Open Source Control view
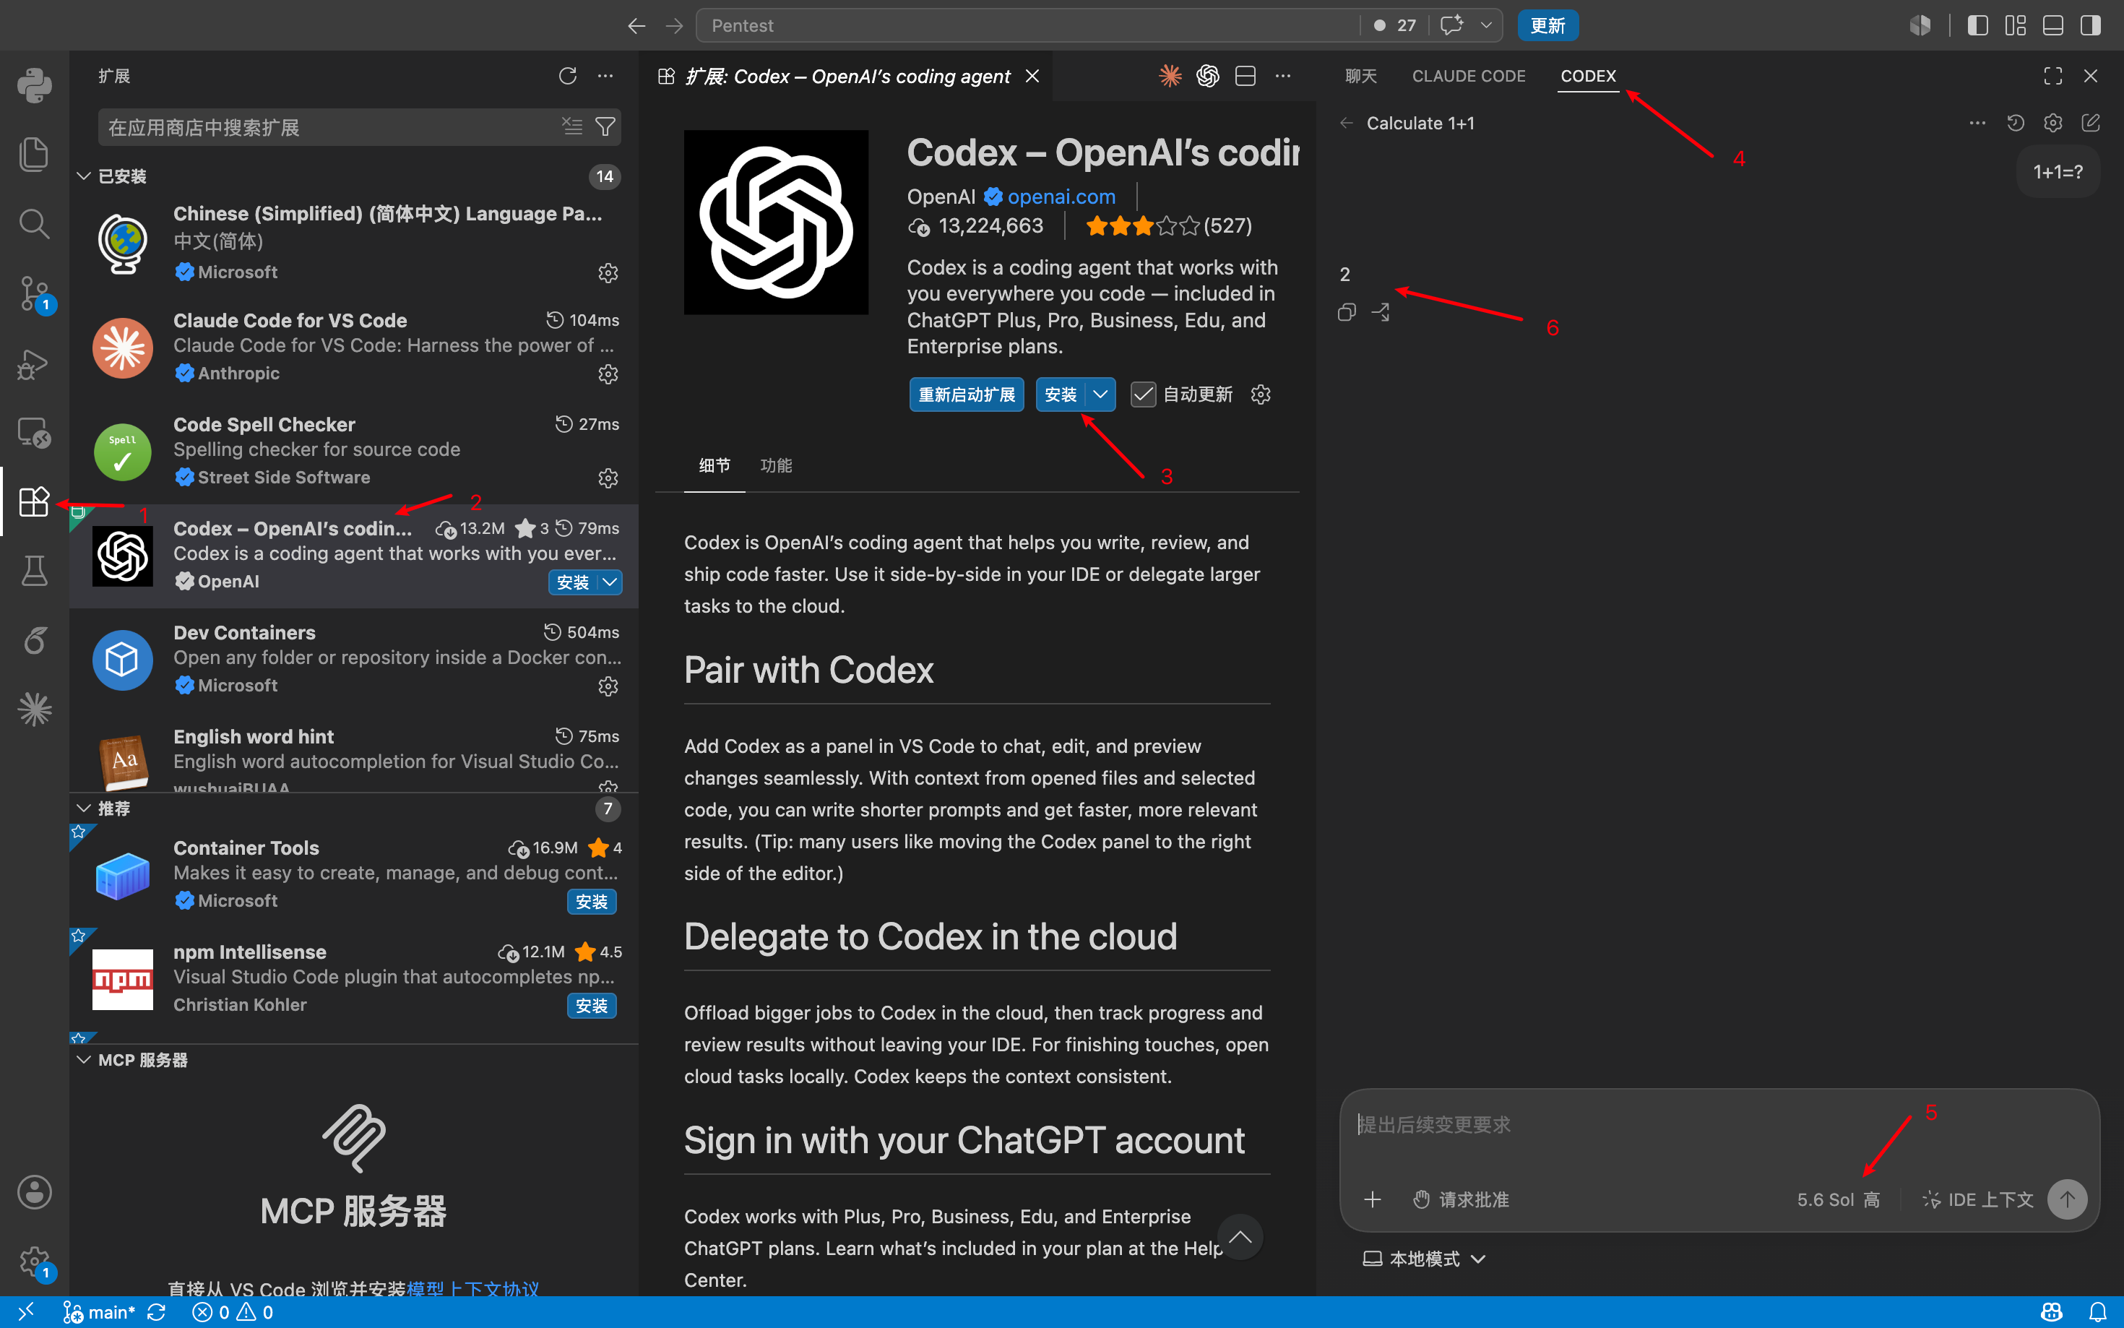Viewport: 2124px width, 1328px height. (34, 293)
